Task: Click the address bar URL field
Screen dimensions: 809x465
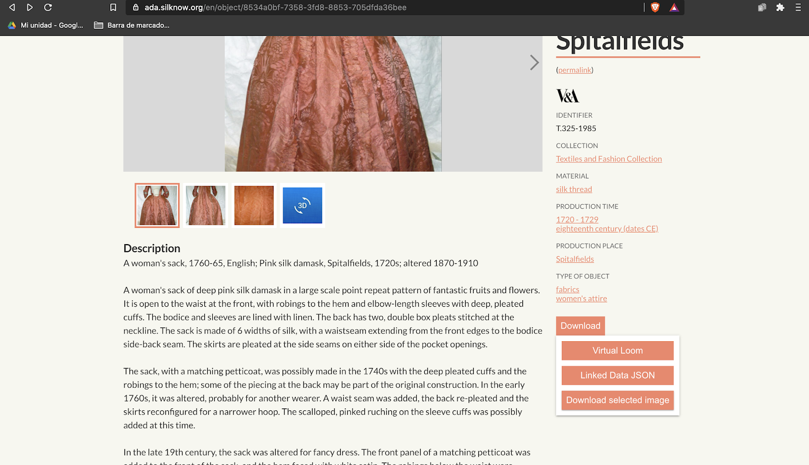Action: tap(384, 7)
